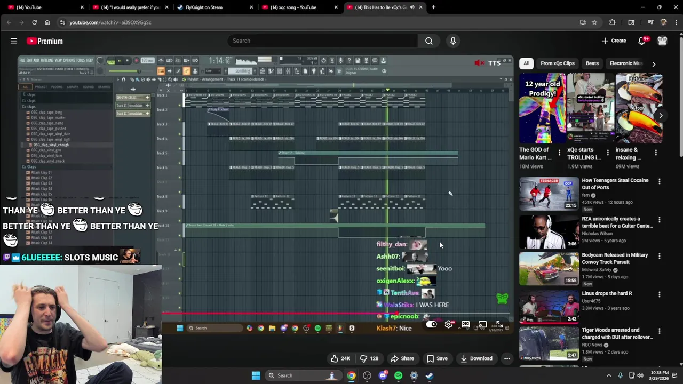
Task: Open Chrome three-dot menu
Action: tap(676, 22)
